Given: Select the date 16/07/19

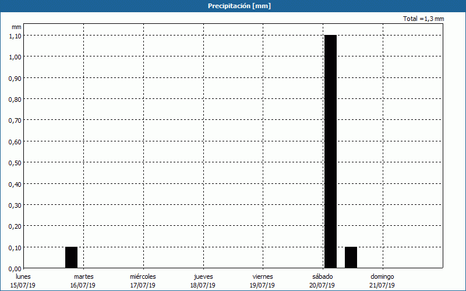Looking at the screenshot, I should [x=83, y=285].
